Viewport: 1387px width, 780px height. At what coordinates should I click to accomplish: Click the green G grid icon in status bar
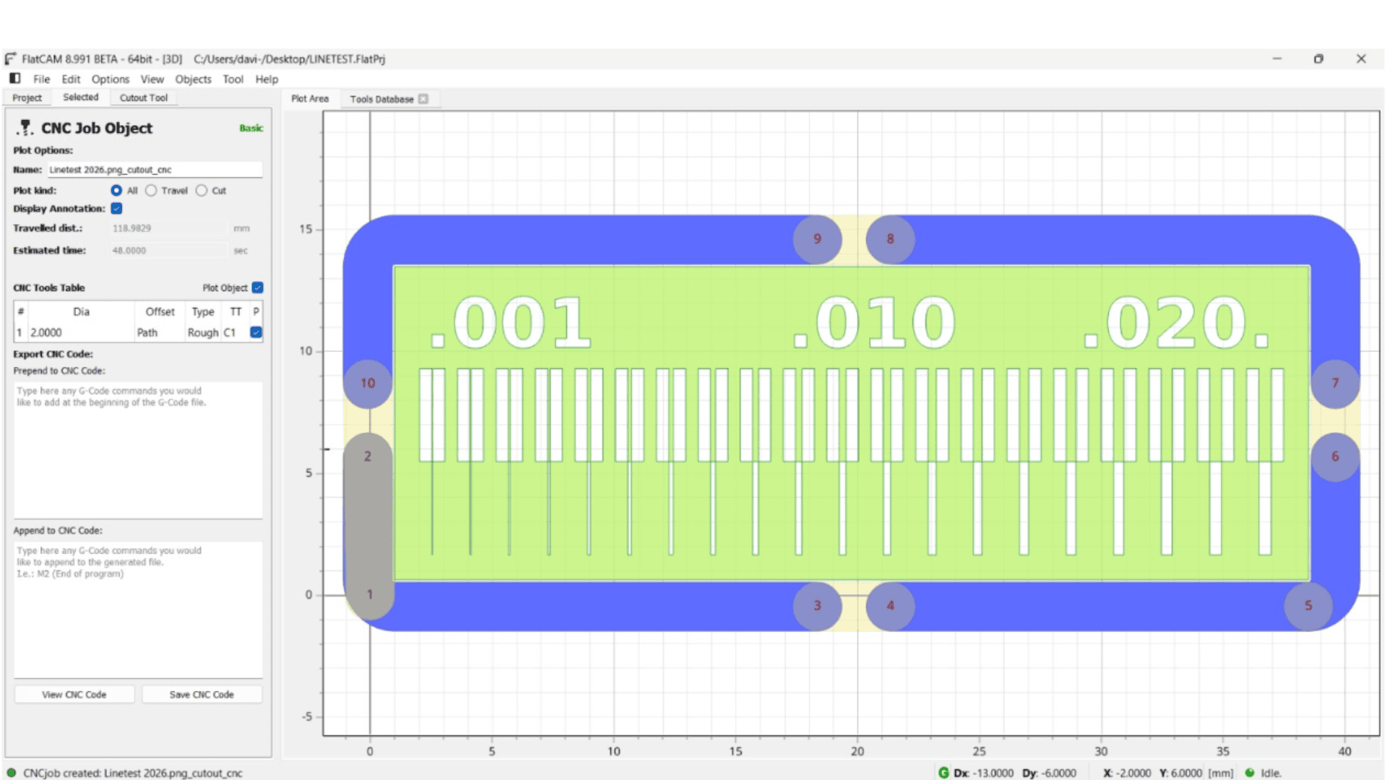tap(943, 773)
